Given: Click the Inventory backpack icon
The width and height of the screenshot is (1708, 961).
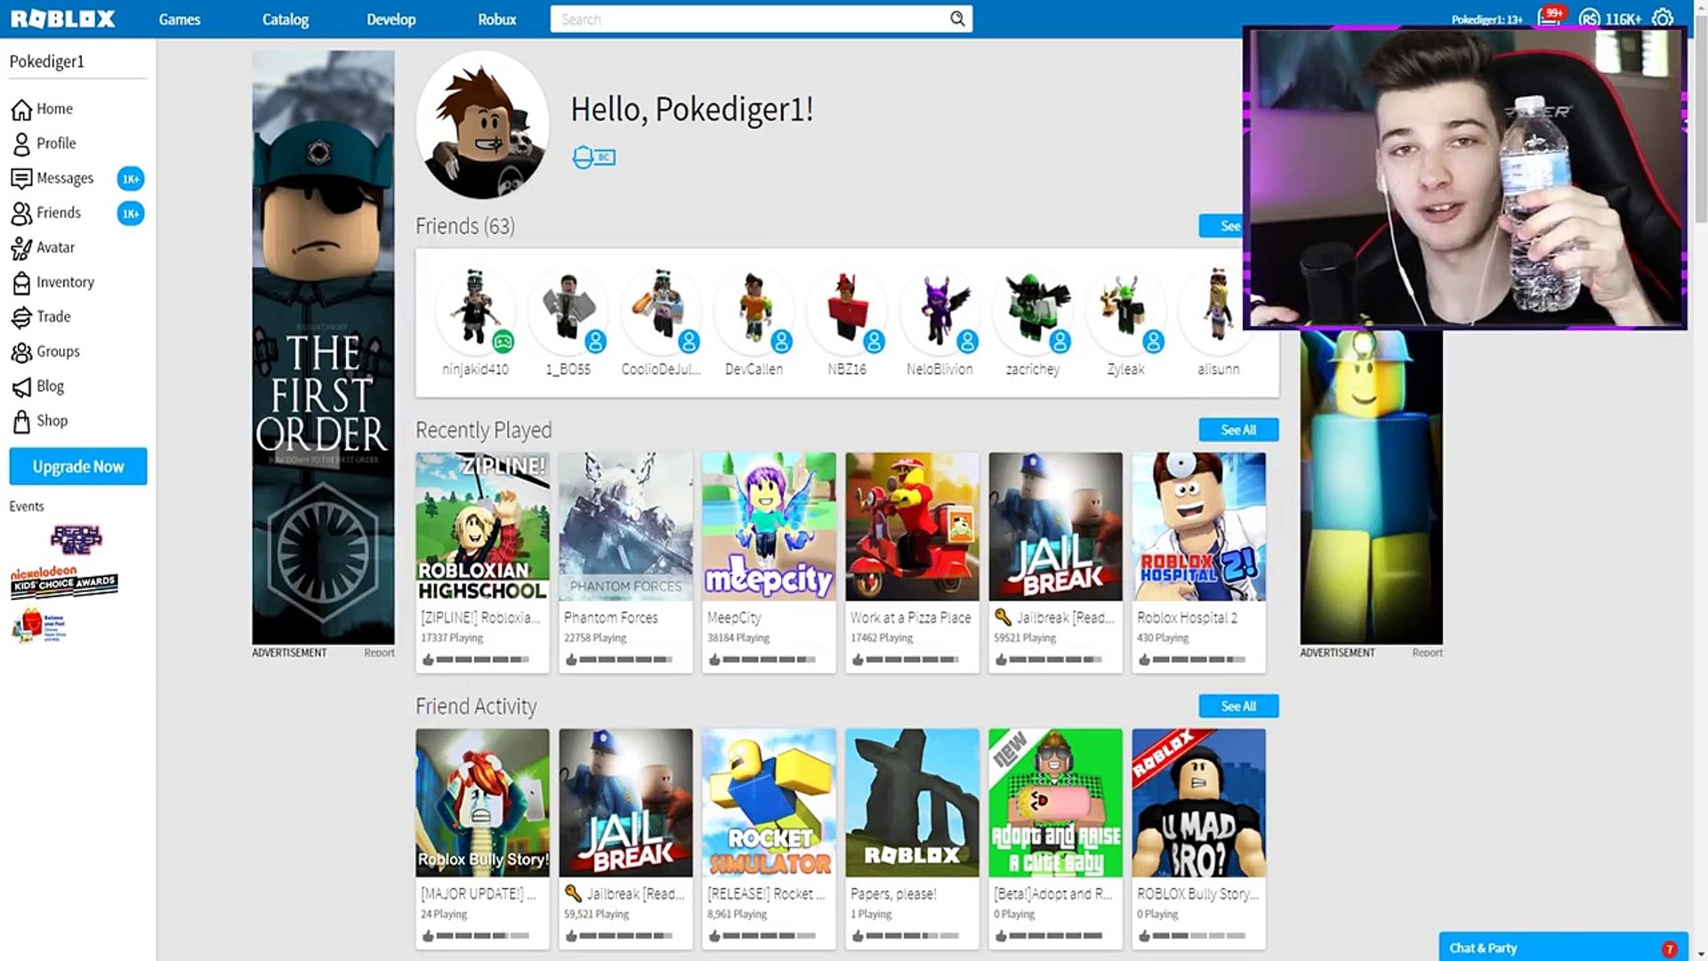Looking at the screenshot, I should pyautogui.click(x=21, y=283).
